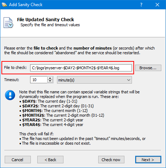
Task: Expand the minute(s) unit dropdown
Action: click(x=94, y=80)
